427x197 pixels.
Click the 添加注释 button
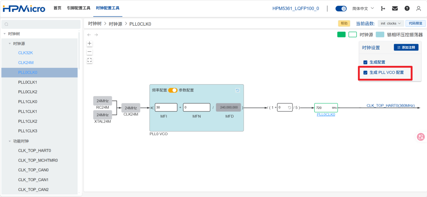tap(406, 47)
